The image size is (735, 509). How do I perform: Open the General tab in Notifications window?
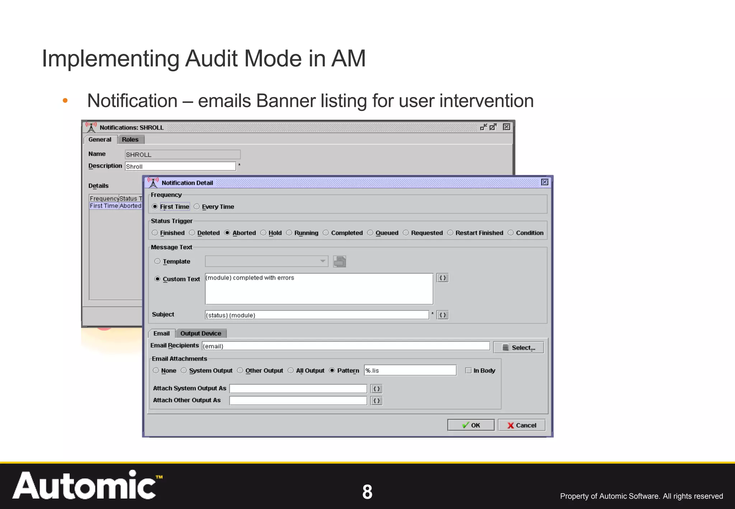coord(100,140)
